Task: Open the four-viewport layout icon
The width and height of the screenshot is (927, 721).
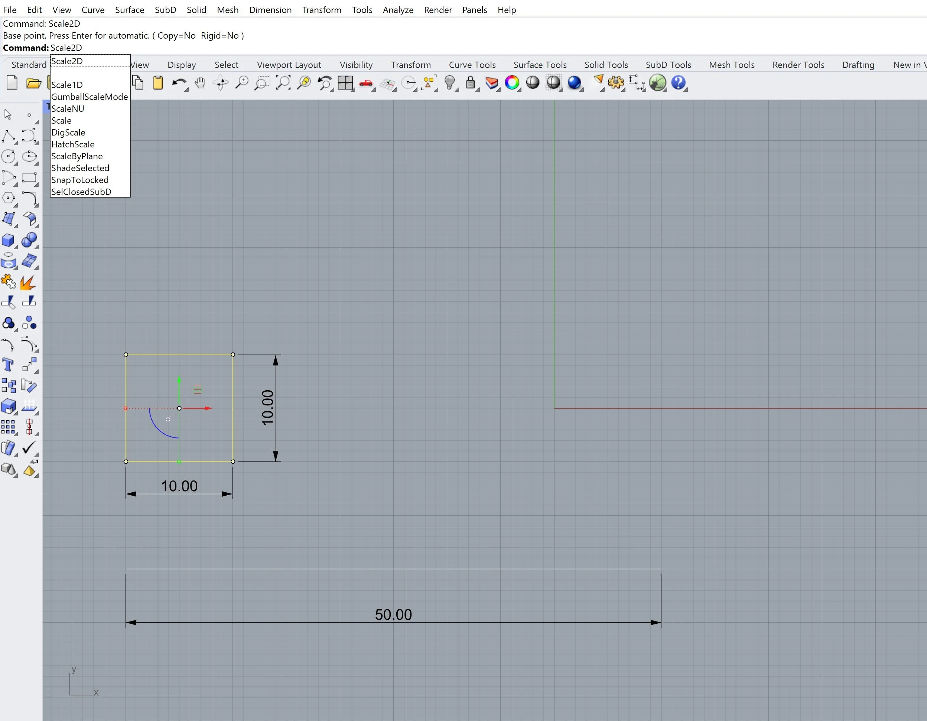Action: click(x=345, y=83)
